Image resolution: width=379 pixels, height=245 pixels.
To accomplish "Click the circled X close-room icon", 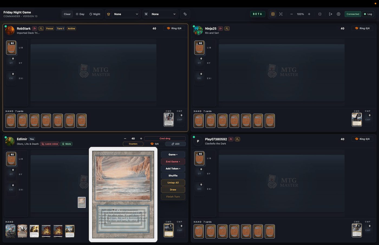I will coord(338,14).
